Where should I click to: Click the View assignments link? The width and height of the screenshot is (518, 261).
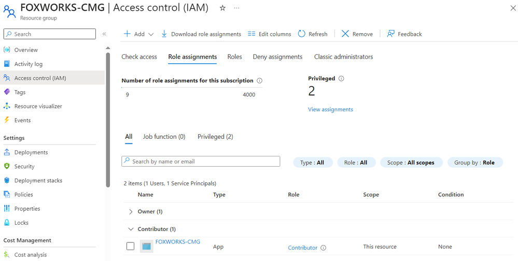[330, 110]
